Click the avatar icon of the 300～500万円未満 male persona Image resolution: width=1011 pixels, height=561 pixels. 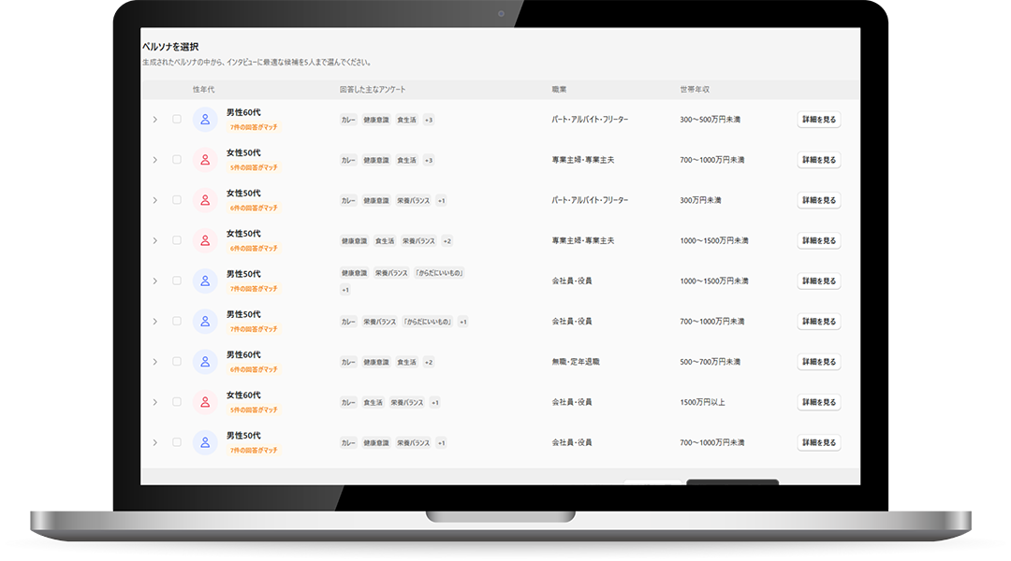coord(205,120)
